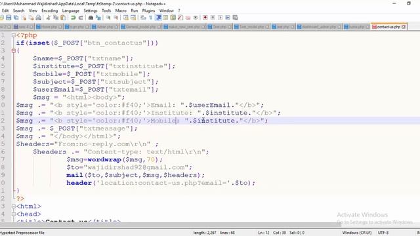
Task: Collapse the <head> fold marker
Action: pyautogui.click(x=13, y=214)
